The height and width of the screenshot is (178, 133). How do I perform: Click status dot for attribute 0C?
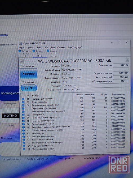pyautogui.click(x=23, y=124)
